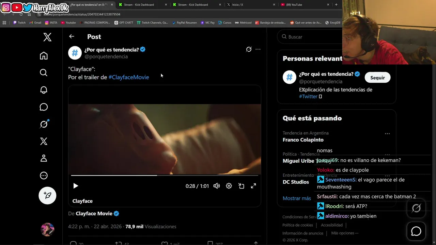436x245 pixels.
Task: Open Política de cookies link
Action: tap(298, 225)
